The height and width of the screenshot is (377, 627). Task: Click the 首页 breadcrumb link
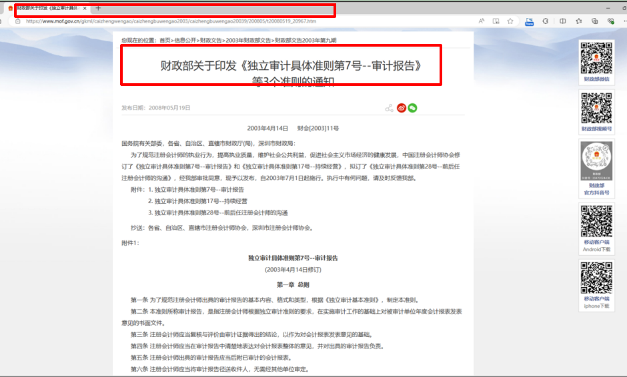pyautogui.click(x=164, y=41)
